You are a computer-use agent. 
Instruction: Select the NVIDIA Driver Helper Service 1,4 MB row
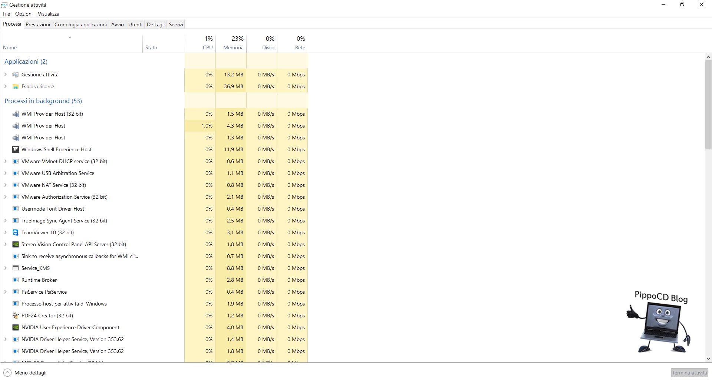point(154,339)
